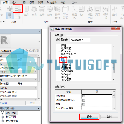Toggle the 总是垂直 checkbox

tap(84, 96)
